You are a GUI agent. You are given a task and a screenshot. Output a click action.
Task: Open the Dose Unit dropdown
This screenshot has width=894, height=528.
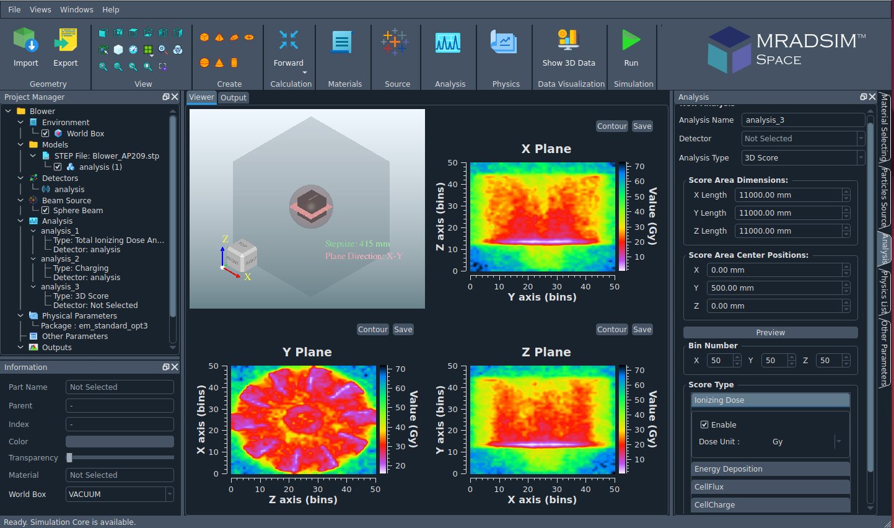838,441
